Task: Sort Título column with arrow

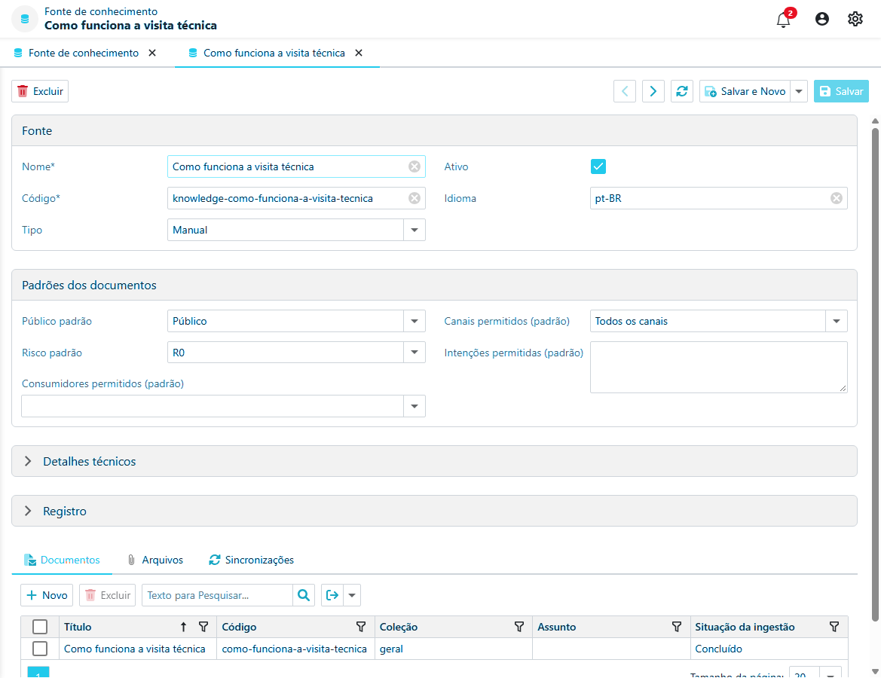Action: click(x=183, y=627)
